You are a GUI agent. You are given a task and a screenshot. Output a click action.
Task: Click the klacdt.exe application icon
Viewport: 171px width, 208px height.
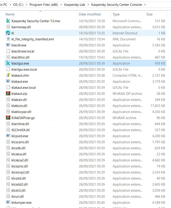pyautogui.click(x=8, y=45)
